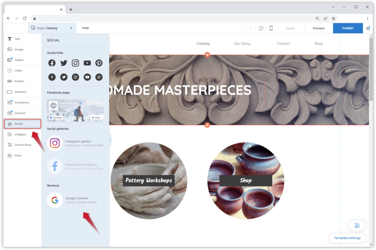This screenshot has height=250, width=376.
Task: Pick the large YouTube social link icon
Action: click(x=87, y=63)
